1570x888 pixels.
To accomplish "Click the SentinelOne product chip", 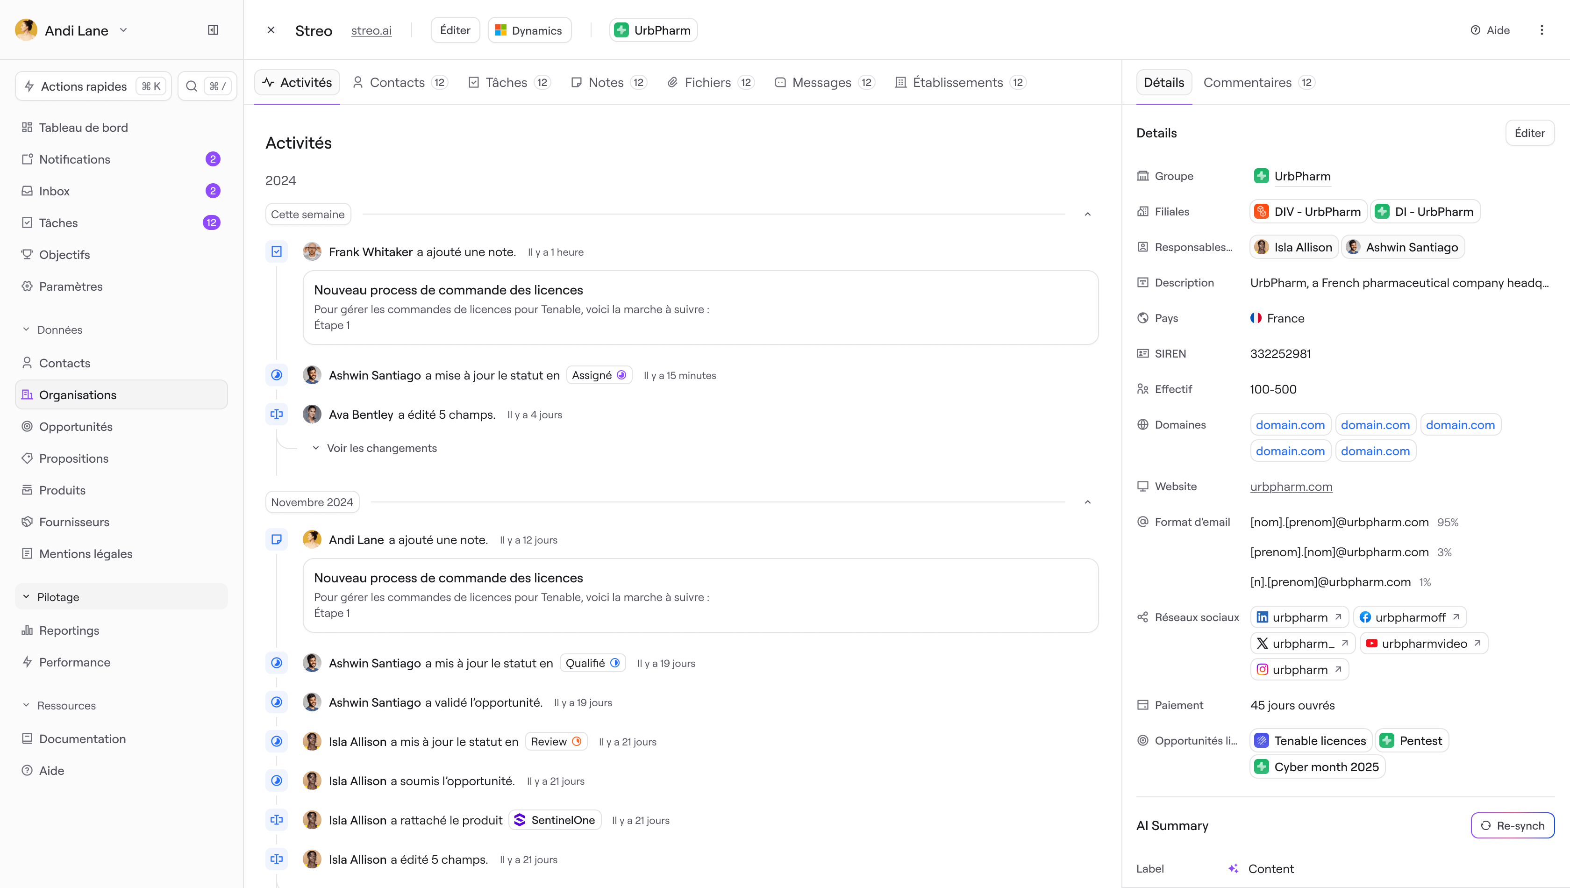I will pyautogui.click(x=555, y=820).
